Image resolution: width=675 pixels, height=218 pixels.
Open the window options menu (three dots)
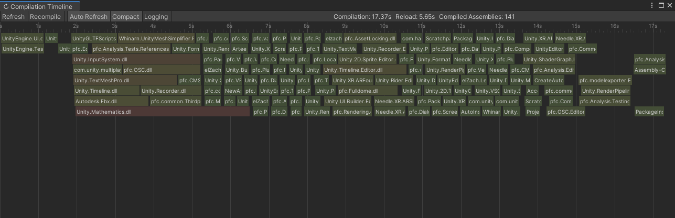click(652, 6)
